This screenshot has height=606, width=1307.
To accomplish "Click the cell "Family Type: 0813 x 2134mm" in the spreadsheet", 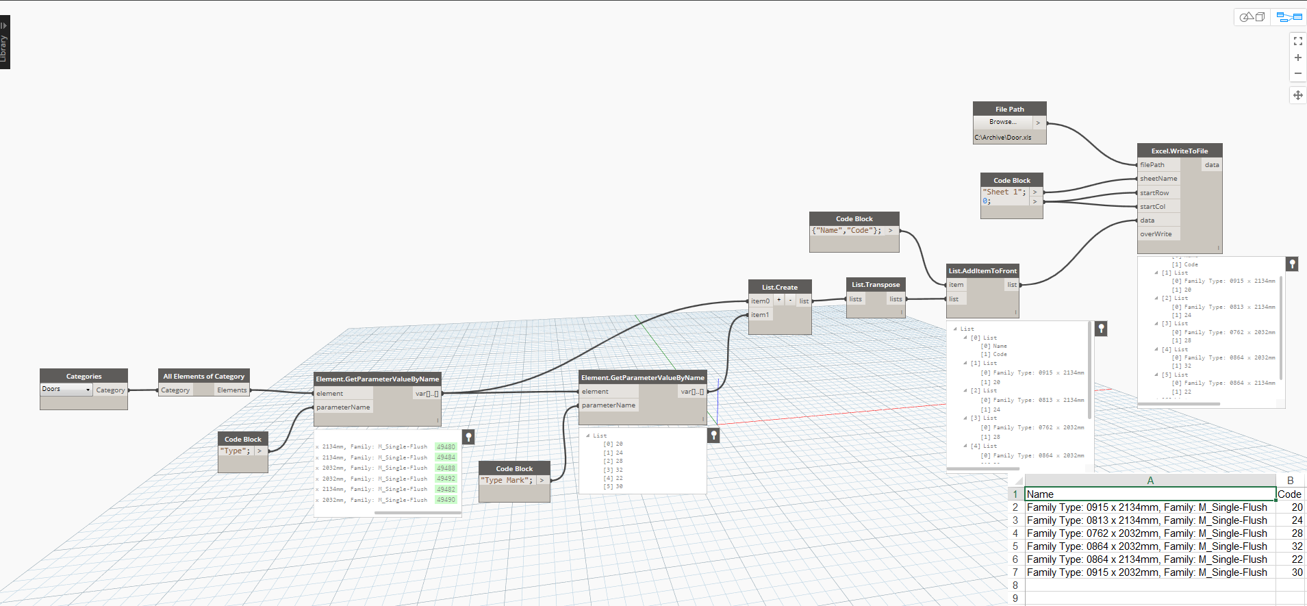I will pos(1150,520).
